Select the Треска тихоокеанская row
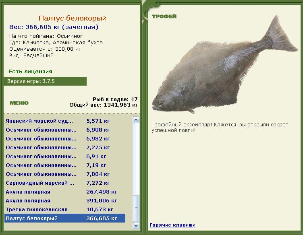The image size is (303, 235). [65, 210]
